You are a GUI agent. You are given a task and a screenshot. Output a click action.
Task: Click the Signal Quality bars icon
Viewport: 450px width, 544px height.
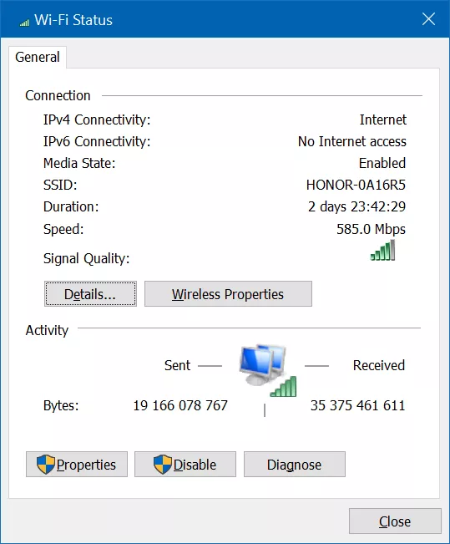point(382,250)
